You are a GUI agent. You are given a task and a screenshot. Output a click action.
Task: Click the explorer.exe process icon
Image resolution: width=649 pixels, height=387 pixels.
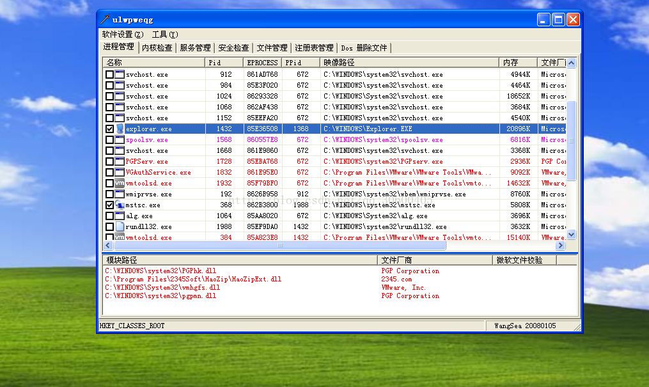[120, 129]
